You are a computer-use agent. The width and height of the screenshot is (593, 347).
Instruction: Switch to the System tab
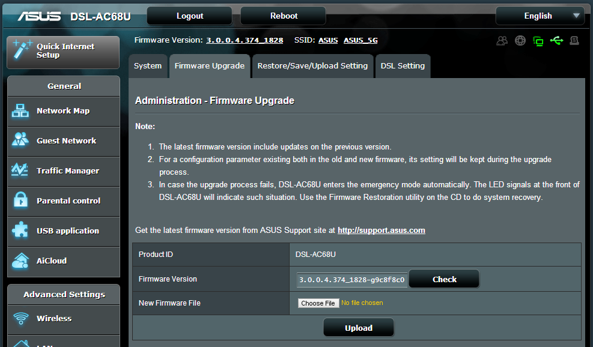coord(147,66)
